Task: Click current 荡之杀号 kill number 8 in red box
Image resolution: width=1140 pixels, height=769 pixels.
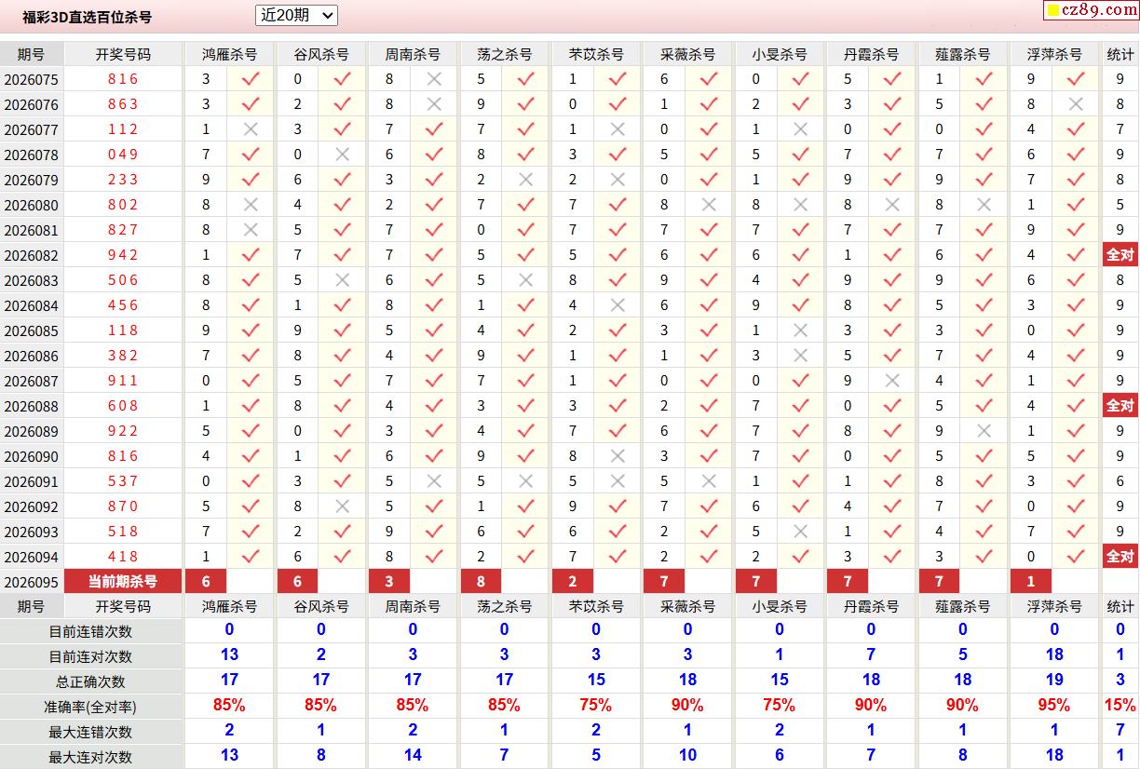Action: click(x=481, y=582)
